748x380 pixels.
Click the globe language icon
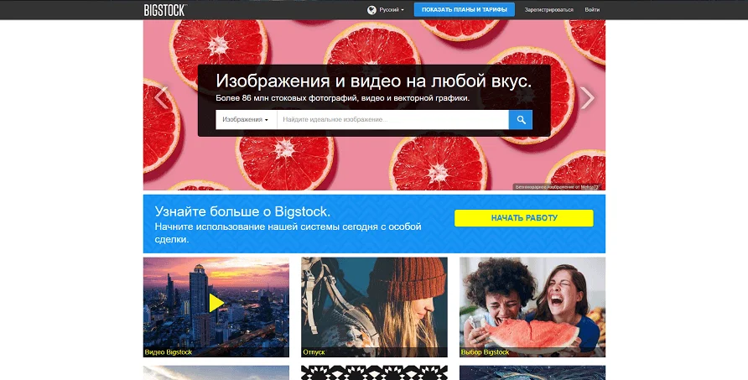tap(371, 10)
